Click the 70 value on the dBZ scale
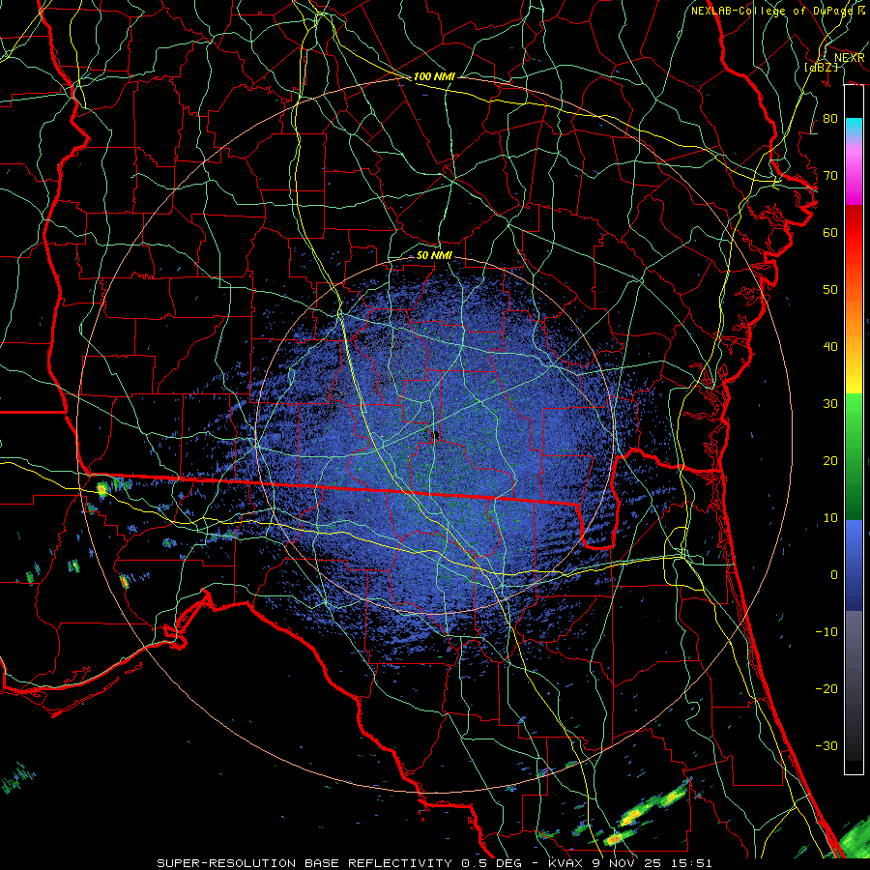This screenshot has height=870, width=870. click(830, 175)
